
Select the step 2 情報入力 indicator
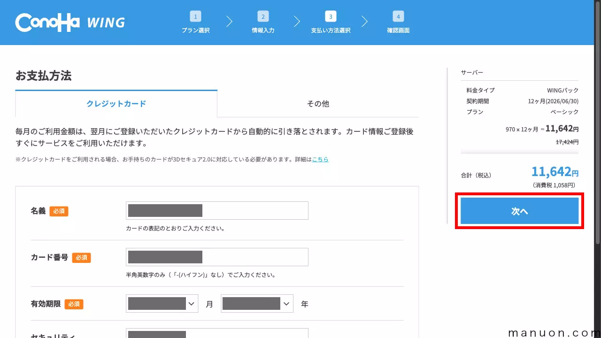[x=263, y=22]
